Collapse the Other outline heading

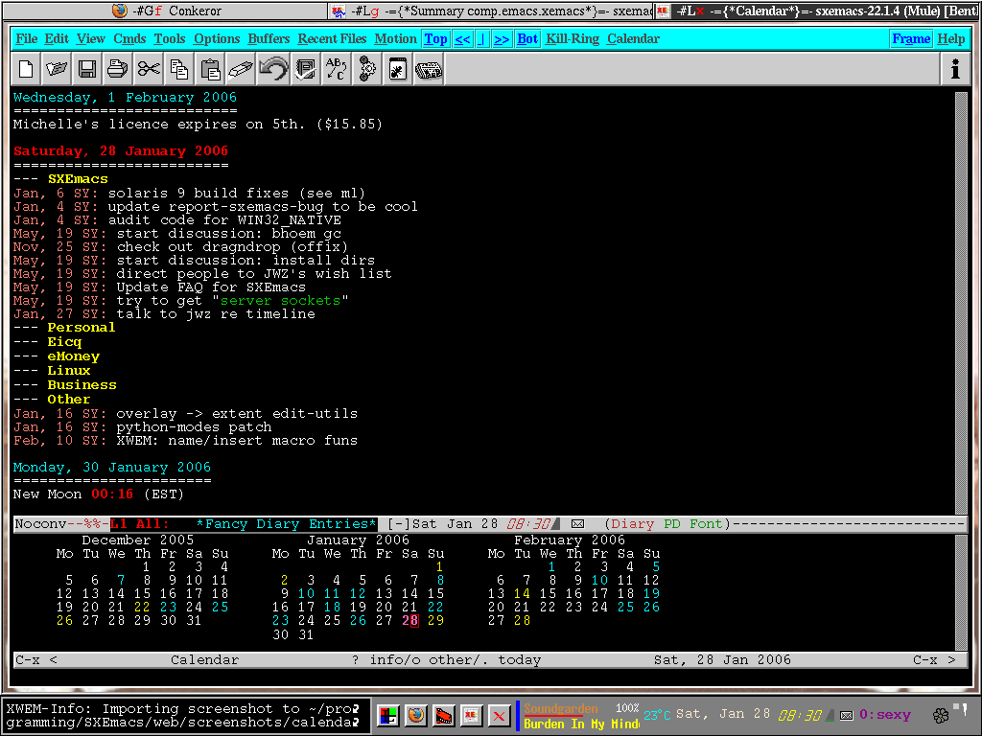coord(69,400)
